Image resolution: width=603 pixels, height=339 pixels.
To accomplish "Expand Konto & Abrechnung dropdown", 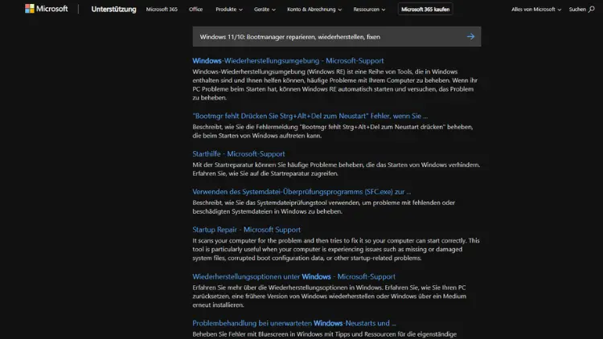I will tap(314, 9).
